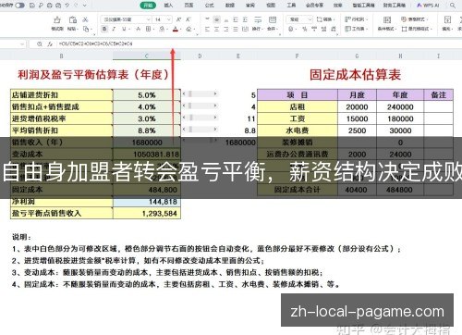
Task: Click the Conditional Formatting icon
Action: [387, 20]
